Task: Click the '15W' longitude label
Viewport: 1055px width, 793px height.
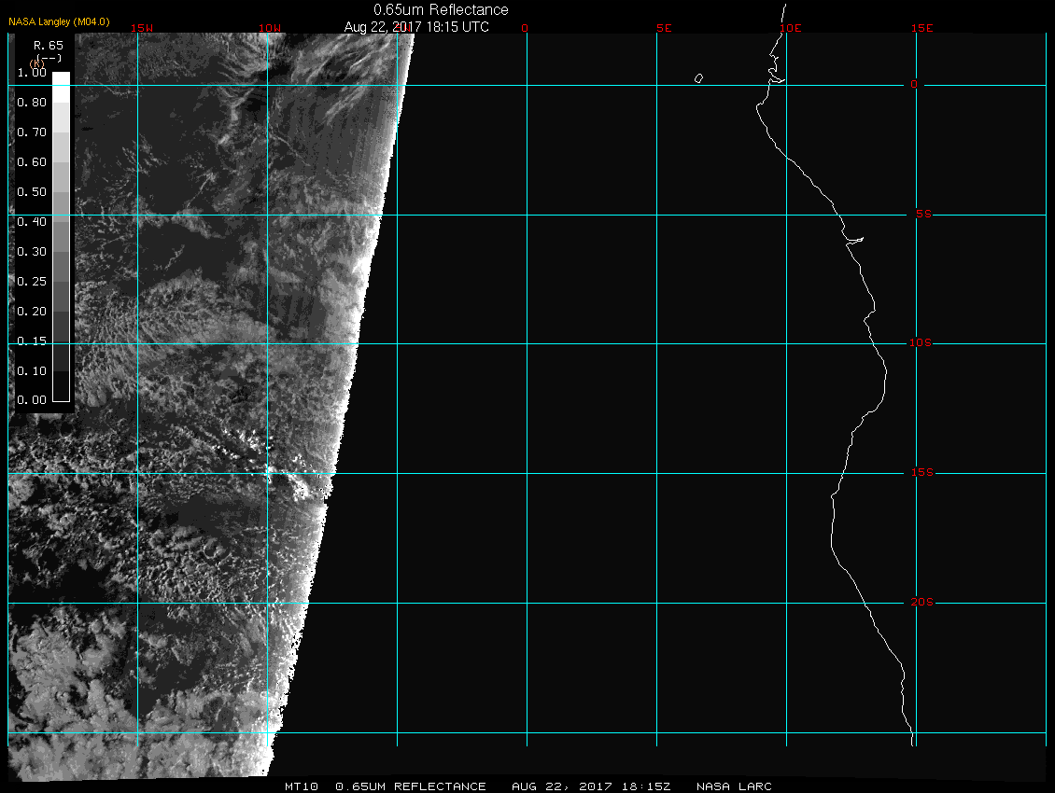Action: tap(142, 28)
